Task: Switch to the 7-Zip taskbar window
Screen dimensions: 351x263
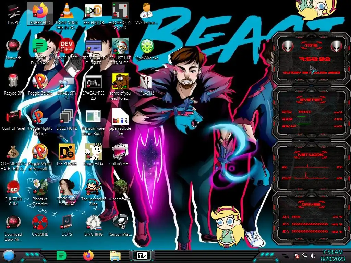Action: (x=142, y=255)
